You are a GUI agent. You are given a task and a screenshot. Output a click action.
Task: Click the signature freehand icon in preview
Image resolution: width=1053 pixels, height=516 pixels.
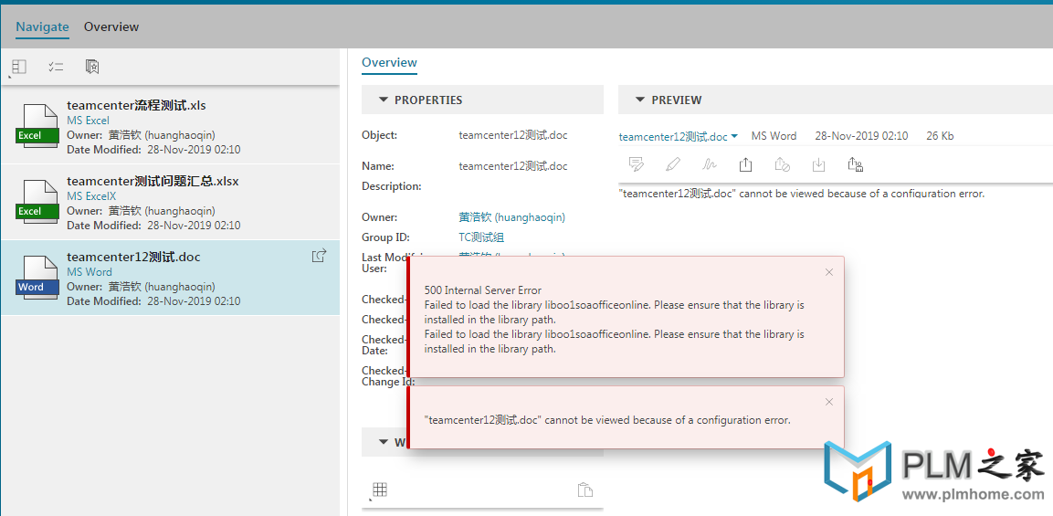pos(710,164)
